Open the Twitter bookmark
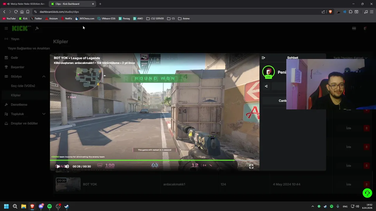The height and width of the screenshot is (211, 376). pos(36,18)
